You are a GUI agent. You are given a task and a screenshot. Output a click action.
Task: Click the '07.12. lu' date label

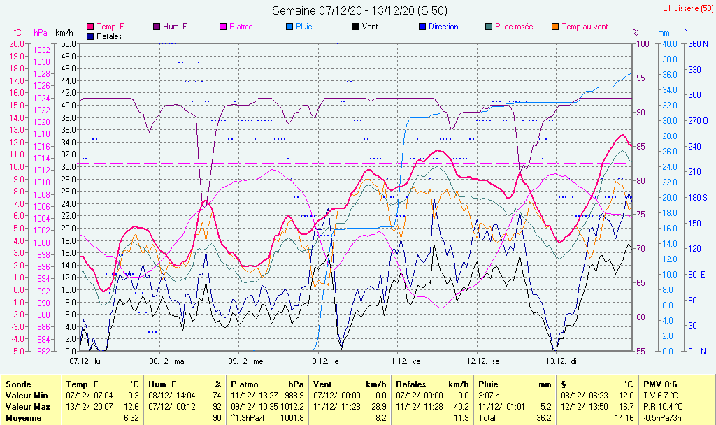pos(85,361)
